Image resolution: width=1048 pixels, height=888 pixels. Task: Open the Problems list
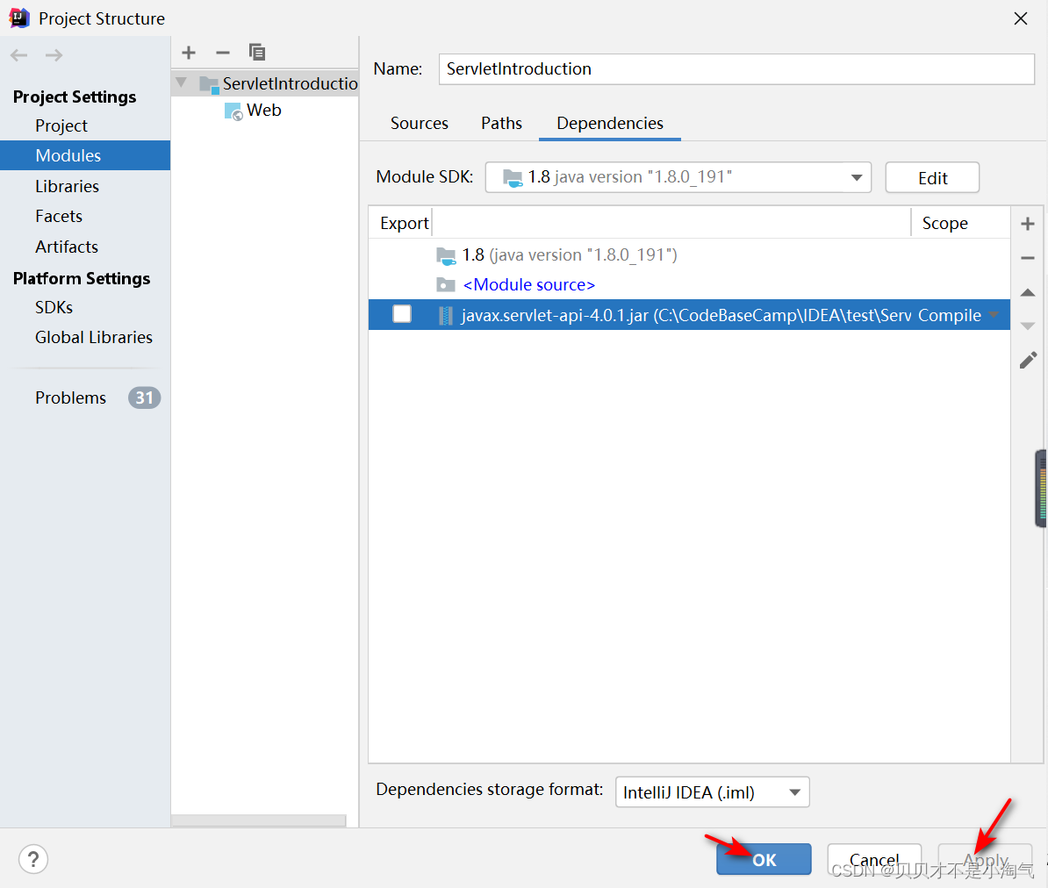(71, 397)
